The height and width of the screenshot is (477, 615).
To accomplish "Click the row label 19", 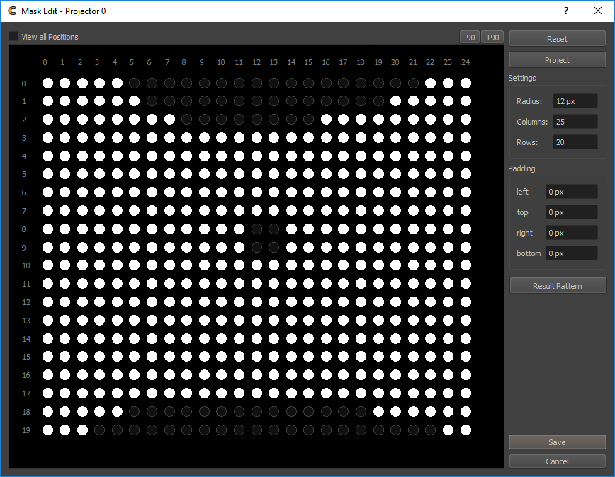I will pyautogui.click(x=26, y=430).
